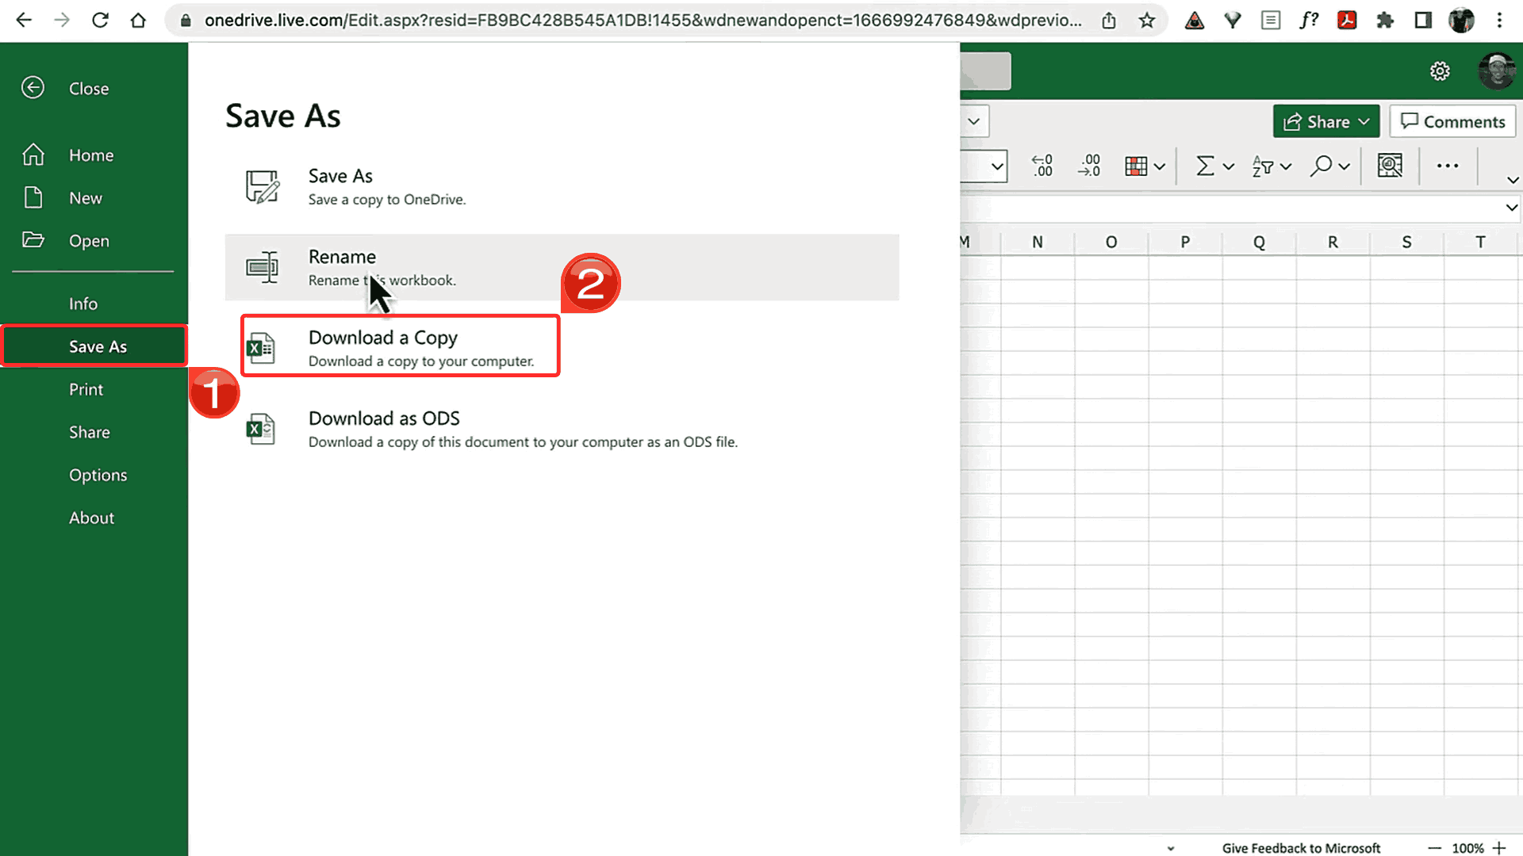Select column R header
The image size is (1523, 856).
click(1333, 242)
